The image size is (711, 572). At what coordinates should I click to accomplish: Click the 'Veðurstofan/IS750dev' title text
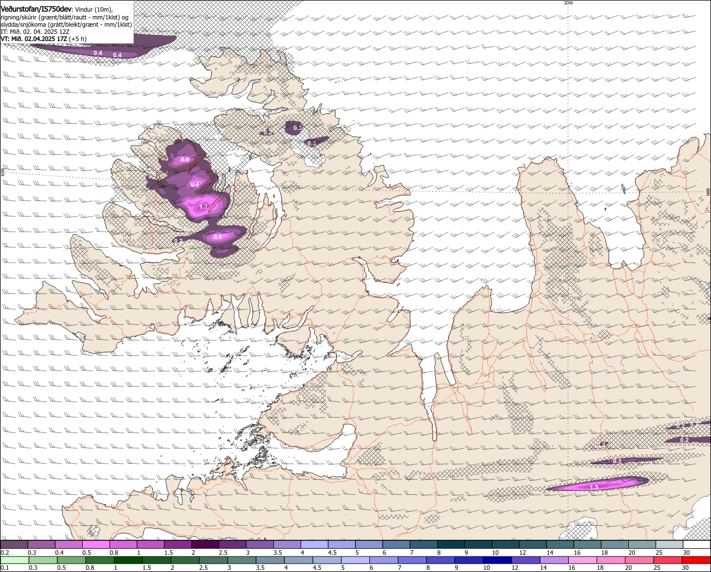[x=37, y=9]
